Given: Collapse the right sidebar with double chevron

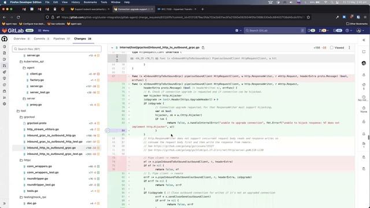Looking at the screenshot, I should click(x=364, y=40).
